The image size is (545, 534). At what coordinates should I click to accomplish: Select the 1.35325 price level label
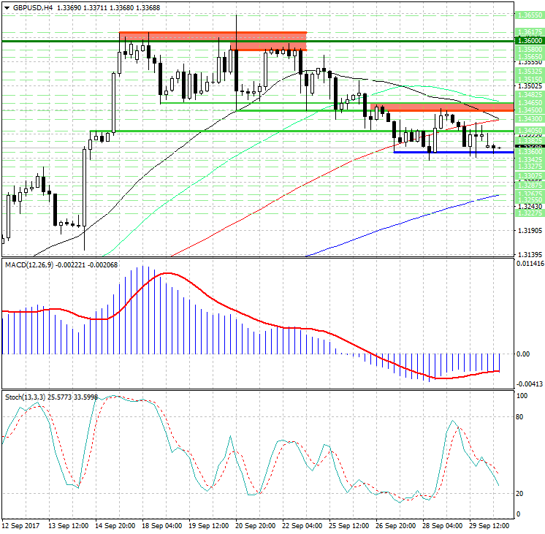pyautogui.click(x=530, y=72)
